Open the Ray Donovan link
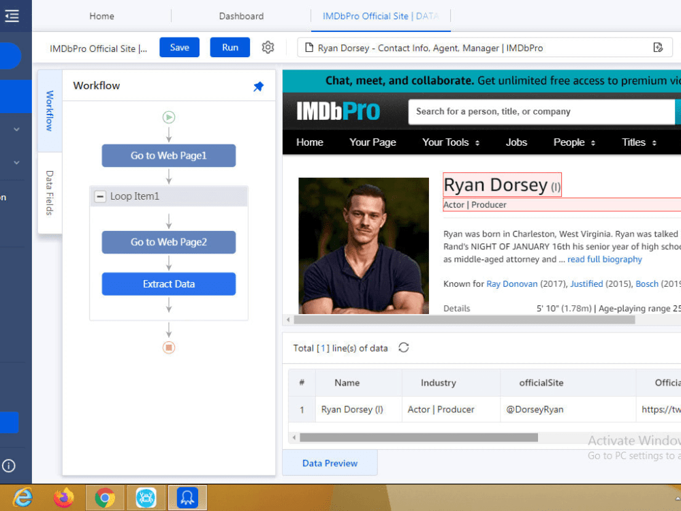Viewport: 681px width, 511px height. (x=512, y=283)
